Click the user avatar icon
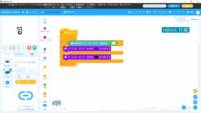 coord(198,12)
